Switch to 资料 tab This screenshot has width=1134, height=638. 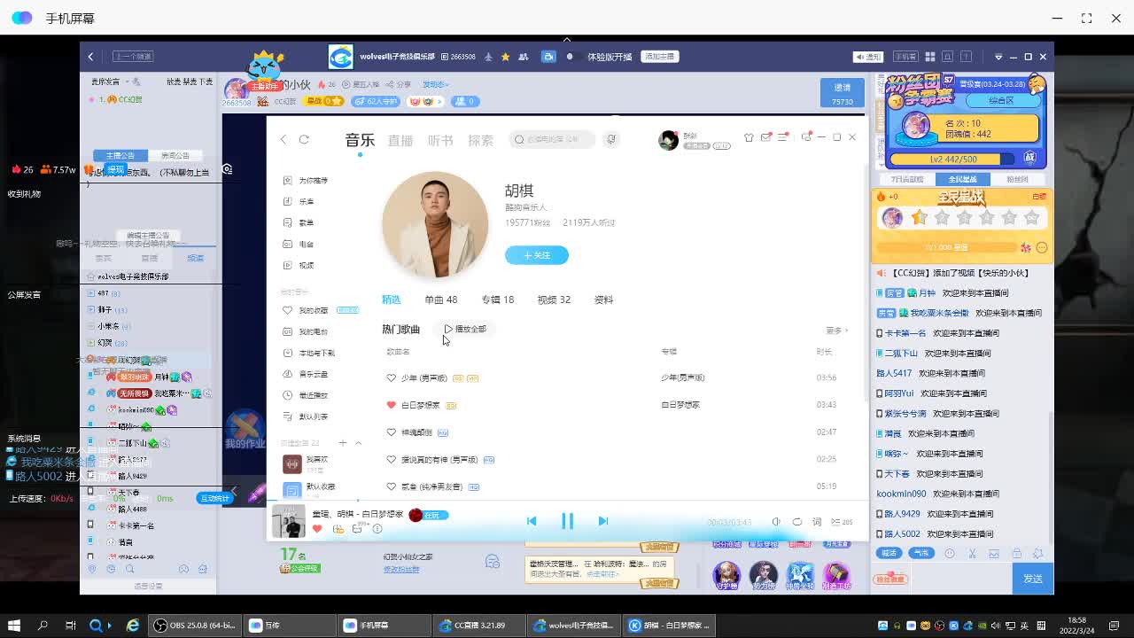[603, 300]
